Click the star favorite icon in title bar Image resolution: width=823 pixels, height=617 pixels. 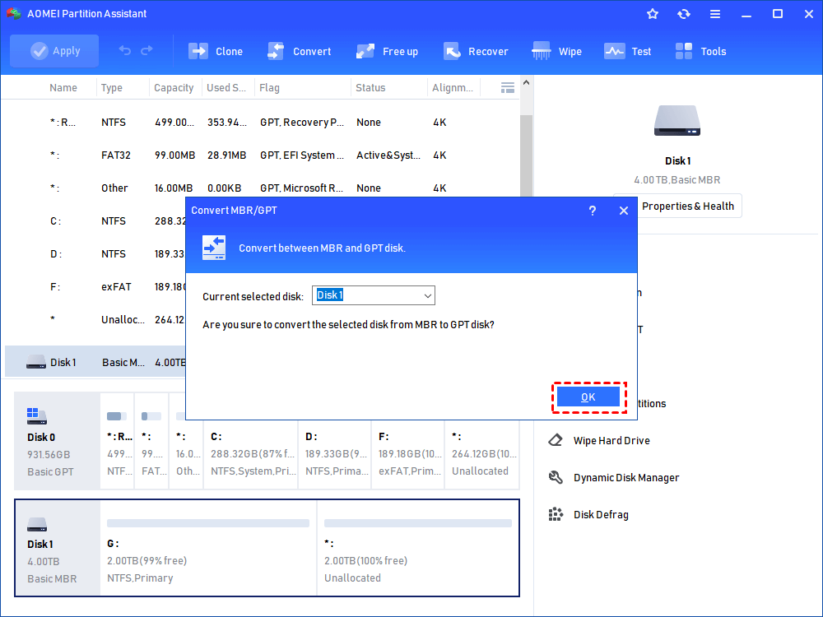tap(653, 14)
